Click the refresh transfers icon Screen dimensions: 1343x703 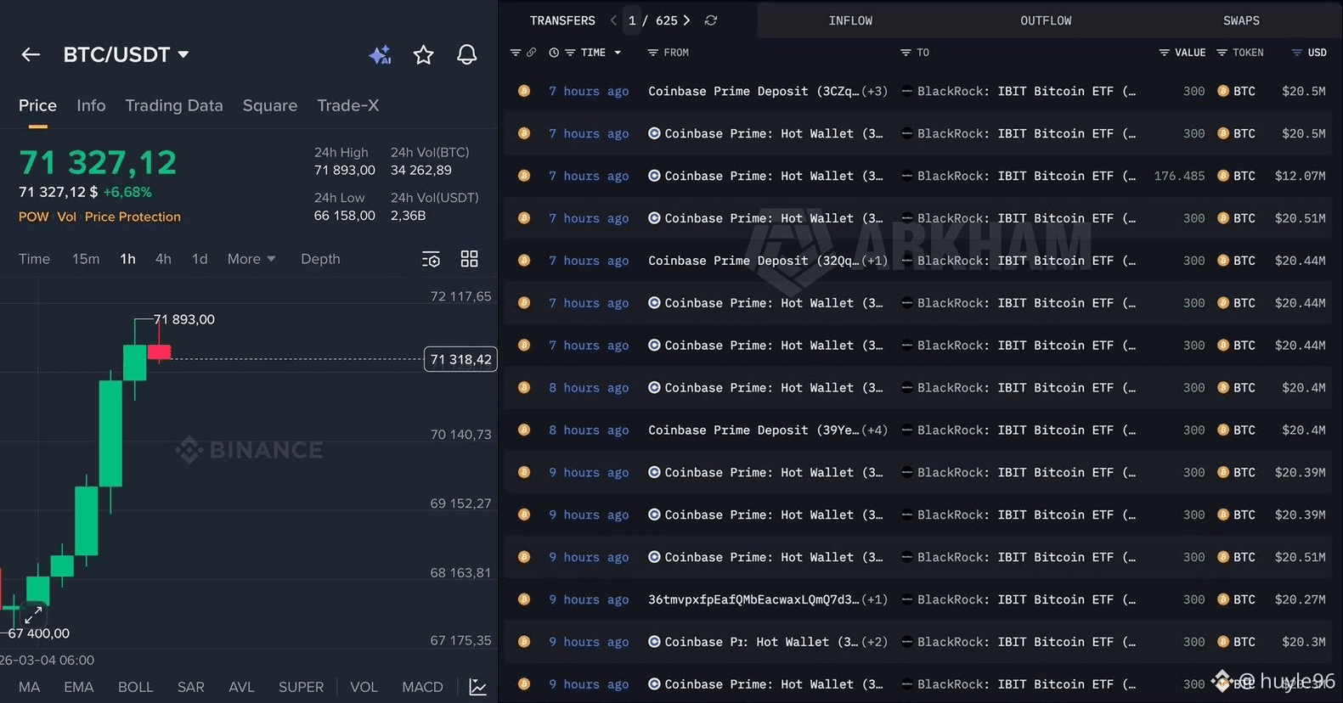pyautogui.click(x=711, y=20)
